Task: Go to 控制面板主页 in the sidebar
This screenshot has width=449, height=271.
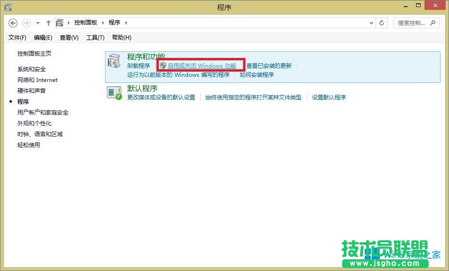Action: pos(34,54)
